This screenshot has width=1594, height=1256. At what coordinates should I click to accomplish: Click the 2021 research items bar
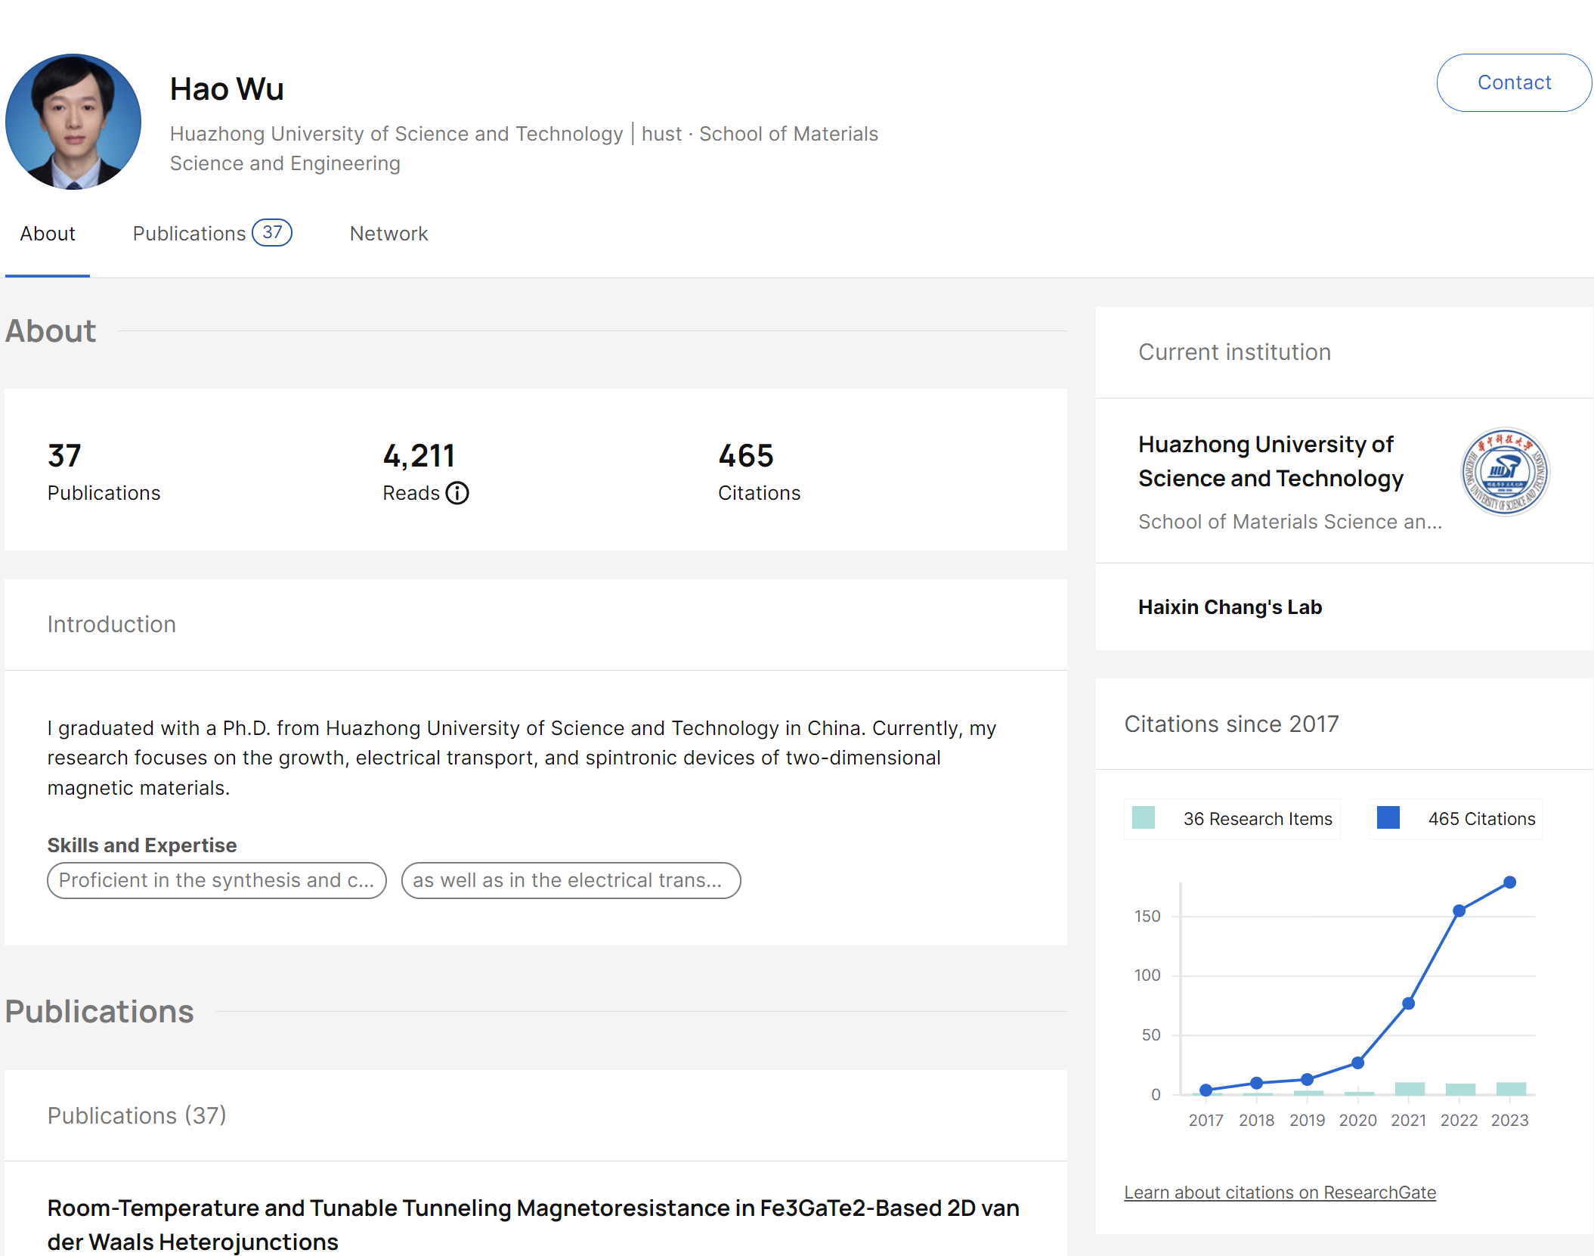coord(1410,1089)
